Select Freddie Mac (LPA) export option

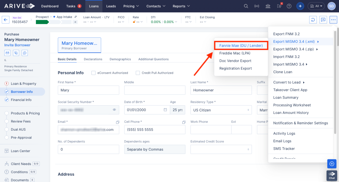(235, 53)
